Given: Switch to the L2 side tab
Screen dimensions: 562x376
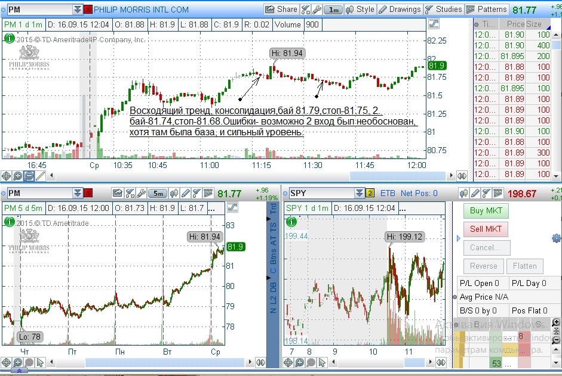Looking at the screenshot, I should point(273,299).
